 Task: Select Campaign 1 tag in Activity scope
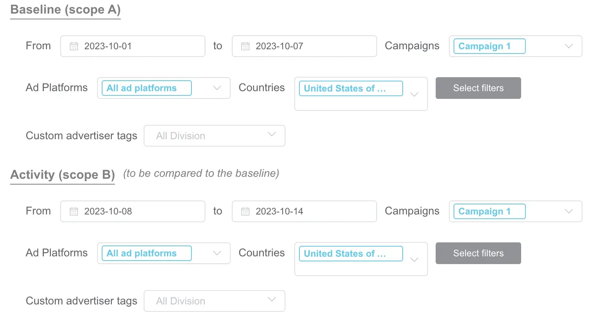point(489,211)
